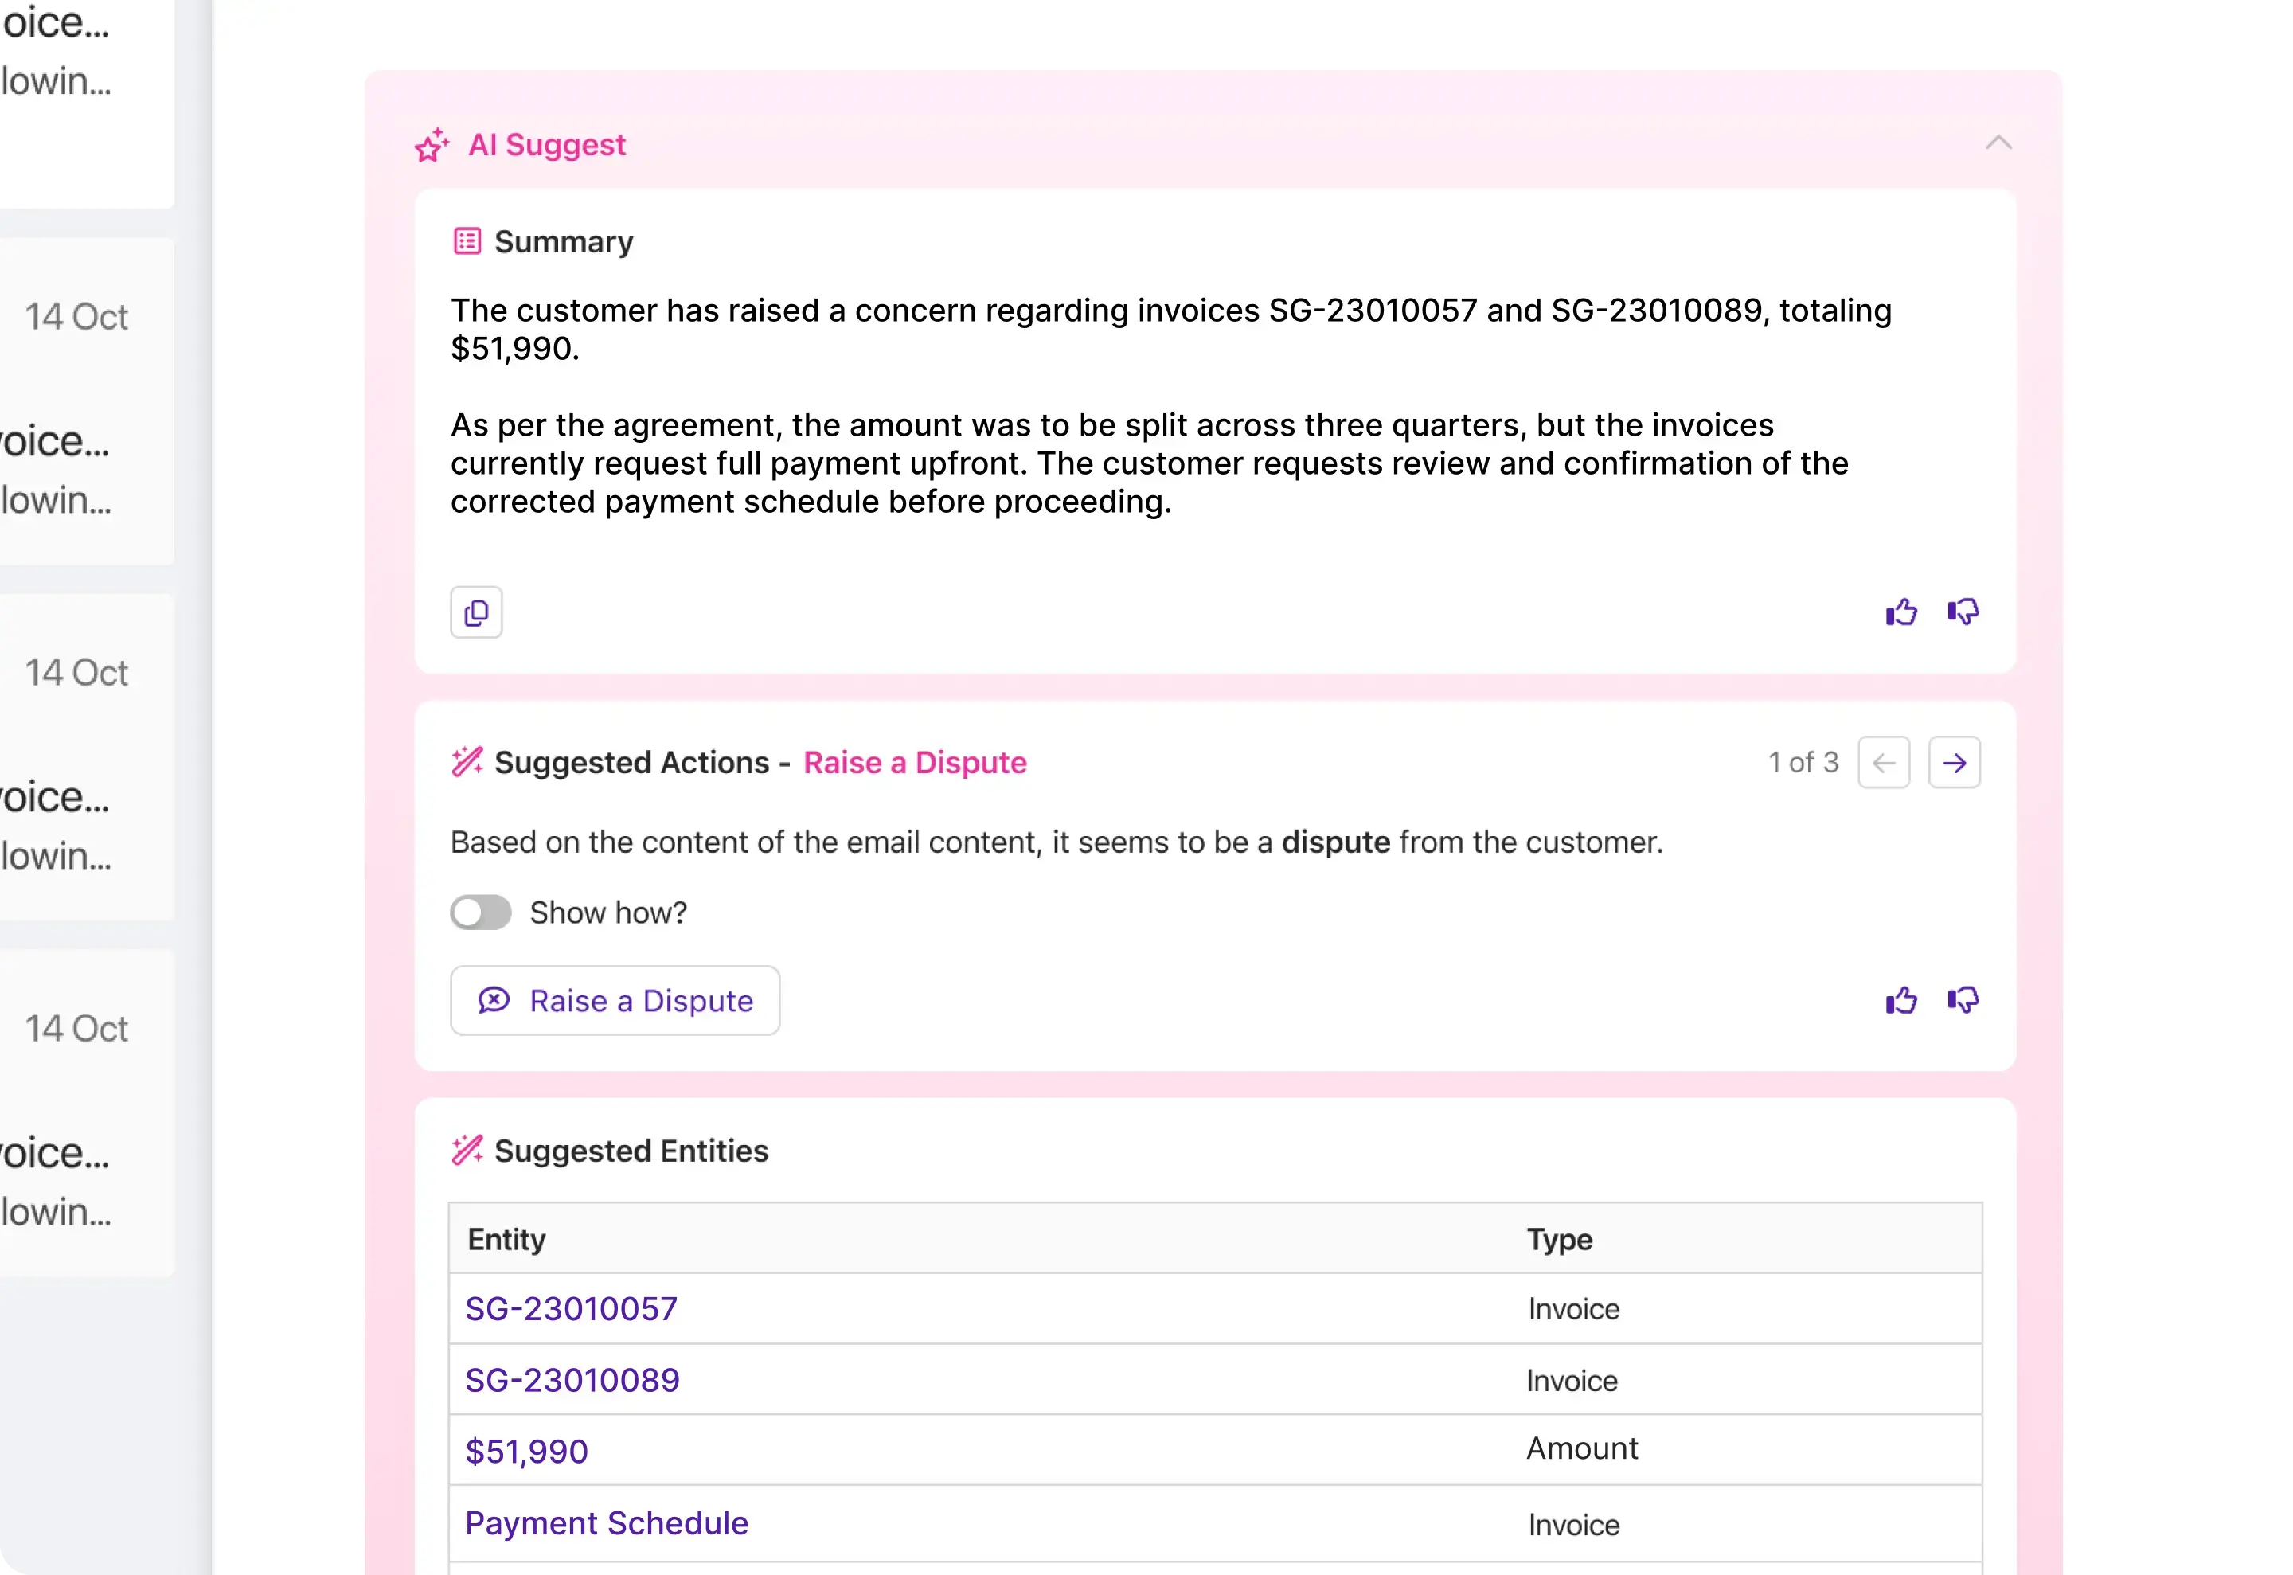The image size is (2293, 1575).
Task: Click the Suggested Entities magic wand icon
Action: pos(467,1150)
